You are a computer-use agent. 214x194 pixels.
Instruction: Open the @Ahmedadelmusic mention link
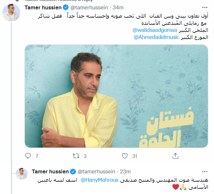click(157, 37)
